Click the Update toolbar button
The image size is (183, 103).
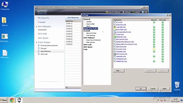point(136,12)
